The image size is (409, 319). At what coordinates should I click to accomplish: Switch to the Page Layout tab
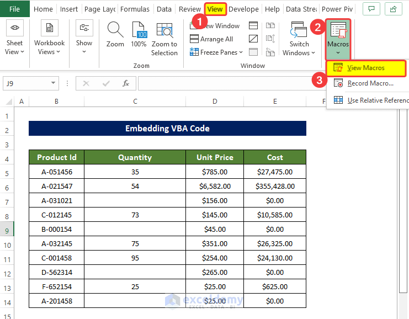[x=100, y=9]
